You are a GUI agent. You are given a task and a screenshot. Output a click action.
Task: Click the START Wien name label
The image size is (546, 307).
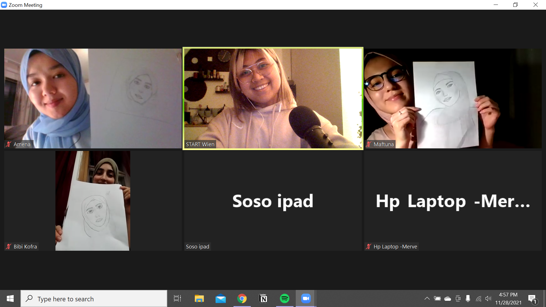point(200,144)
